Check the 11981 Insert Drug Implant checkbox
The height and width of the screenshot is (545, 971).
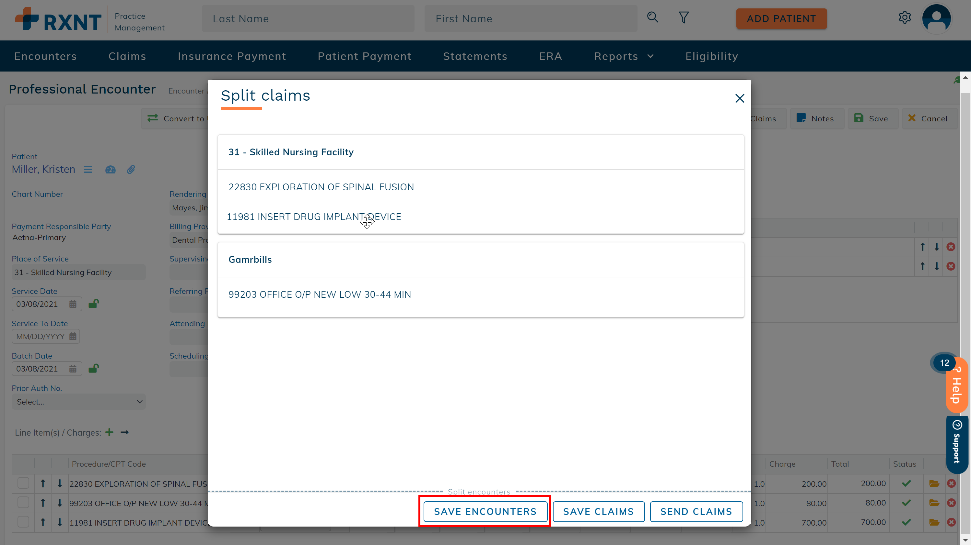pos(23,522)
